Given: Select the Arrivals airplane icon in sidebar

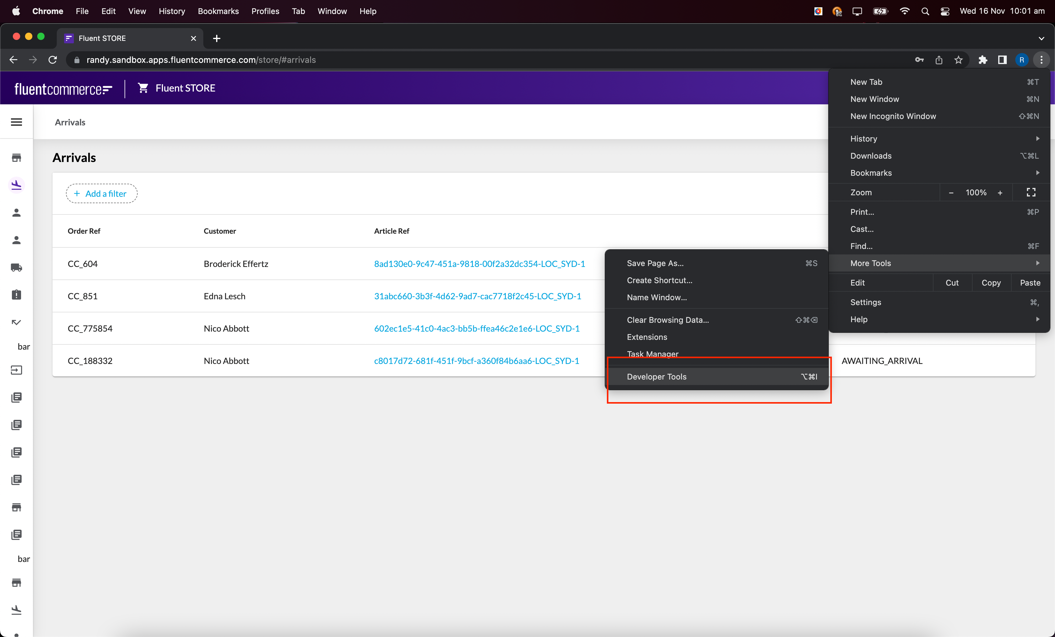Looking at the screenshot, I should 16,185.
